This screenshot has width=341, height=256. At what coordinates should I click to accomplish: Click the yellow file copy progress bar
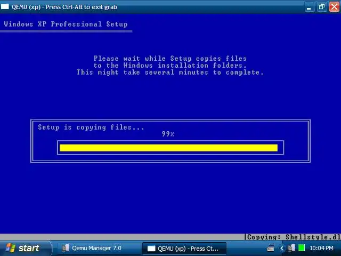[x=168, y=148]
